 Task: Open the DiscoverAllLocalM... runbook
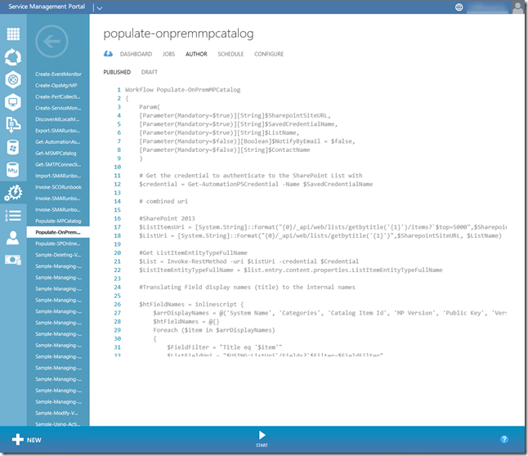(57, 119)
